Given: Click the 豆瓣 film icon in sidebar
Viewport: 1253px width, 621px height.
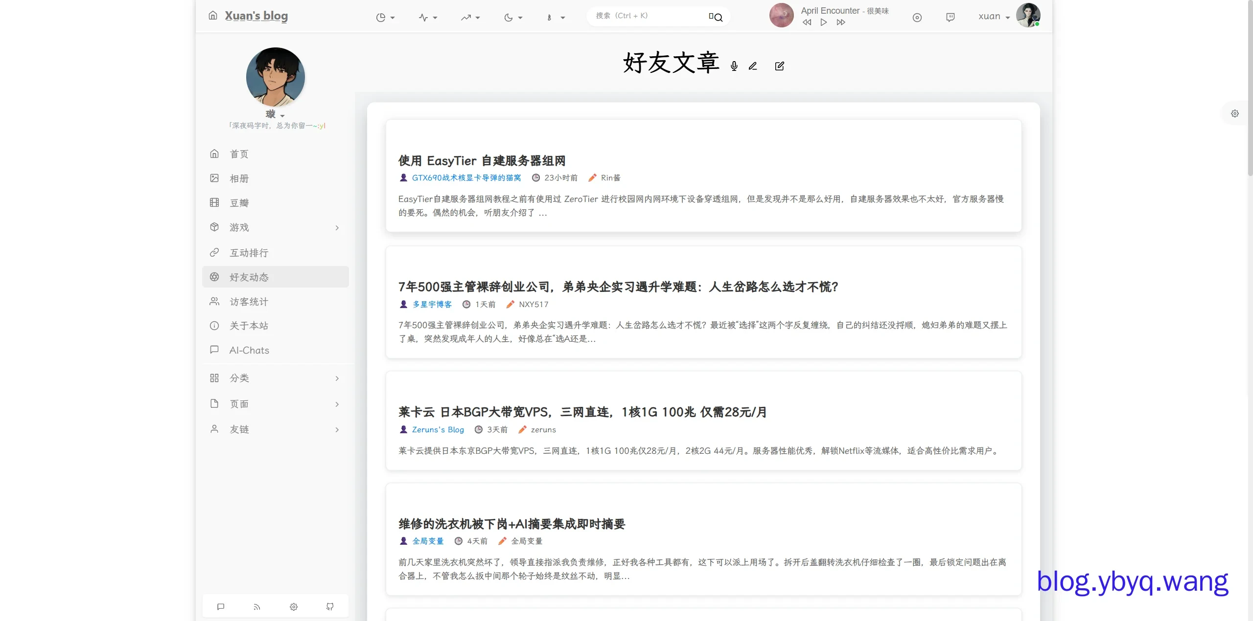Looking at the screenshot, I should [x=214, y=202].
